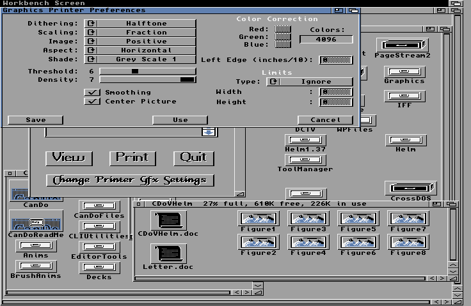Cycle the Scaling option from Fraction
471x306 pixels.
[140, 33]
